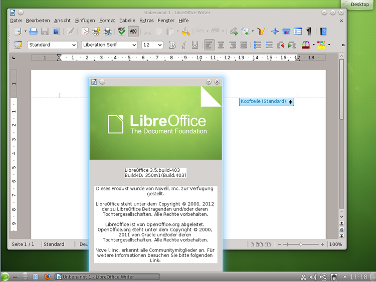Open the paragraph style dropdown showing Standard

[52, 45]
